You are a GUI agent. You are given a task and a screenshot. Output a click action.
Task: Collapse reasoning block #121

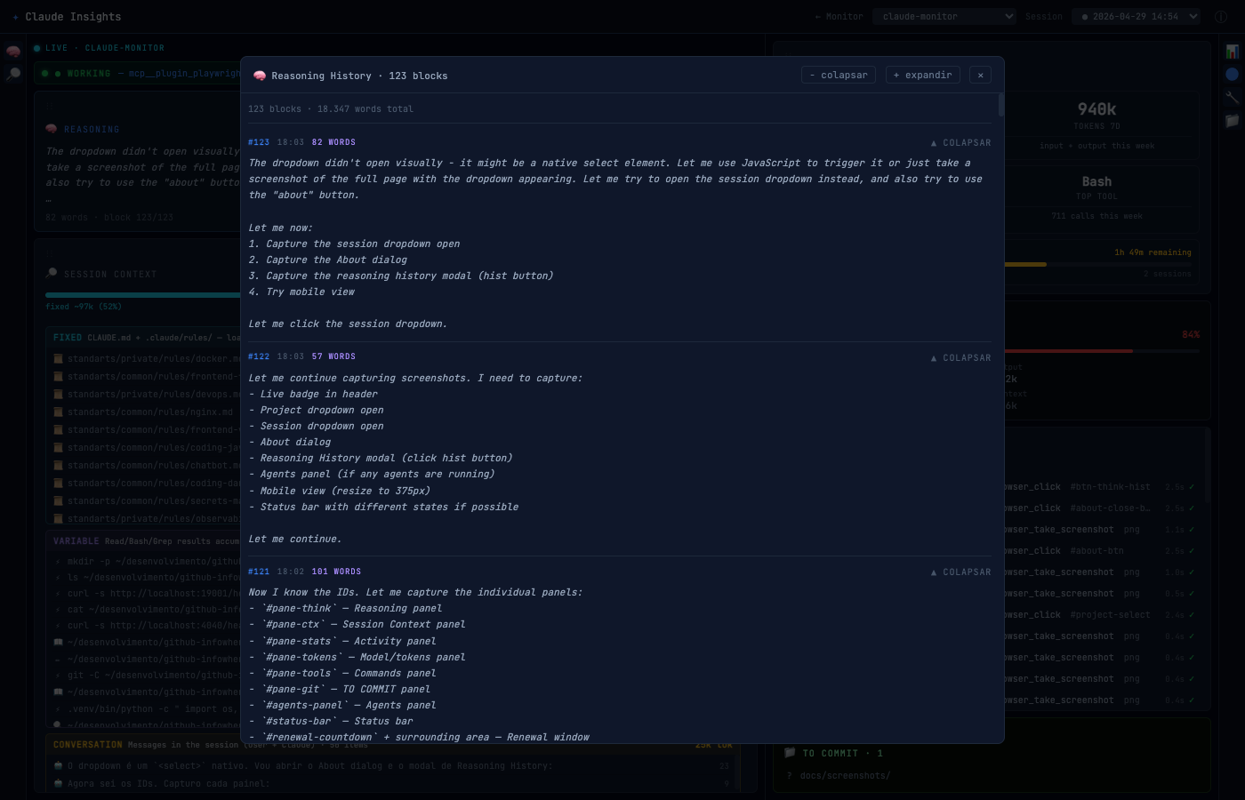pos(960,572)
